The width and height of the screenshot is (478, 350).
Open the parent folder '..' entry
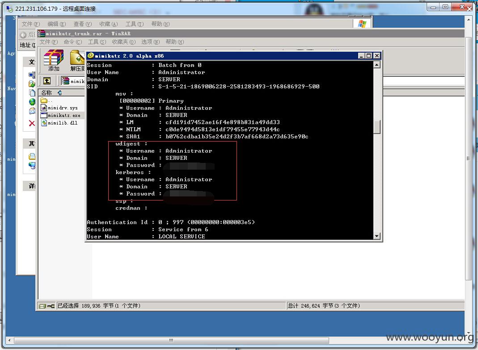click(x=47, y=100)
